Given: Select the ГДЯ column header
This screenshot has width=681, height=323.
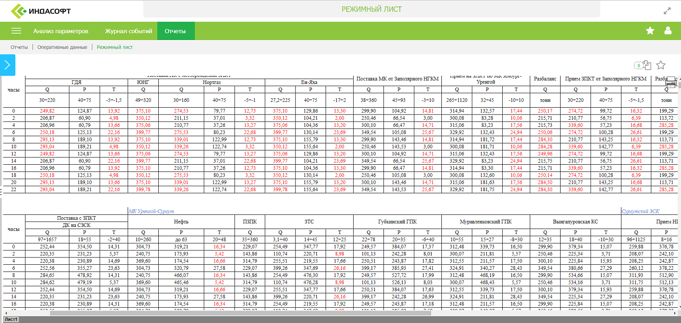Looking at the screenshot, I should 77,82.
